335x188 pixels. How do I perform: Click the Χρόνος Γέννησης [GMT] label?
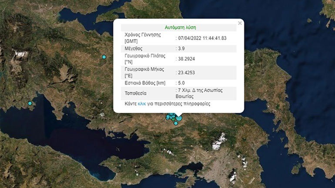(x=143, y=38)
